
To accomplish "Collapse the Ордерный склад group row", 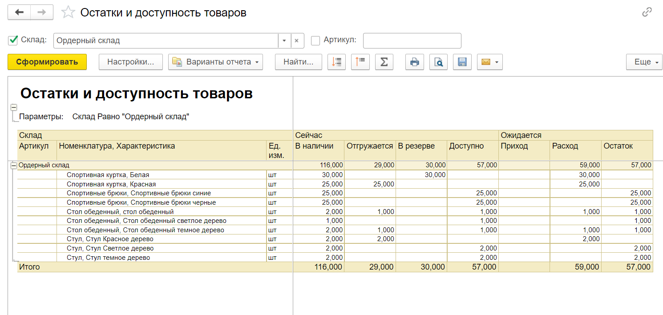I will [13, 165].
